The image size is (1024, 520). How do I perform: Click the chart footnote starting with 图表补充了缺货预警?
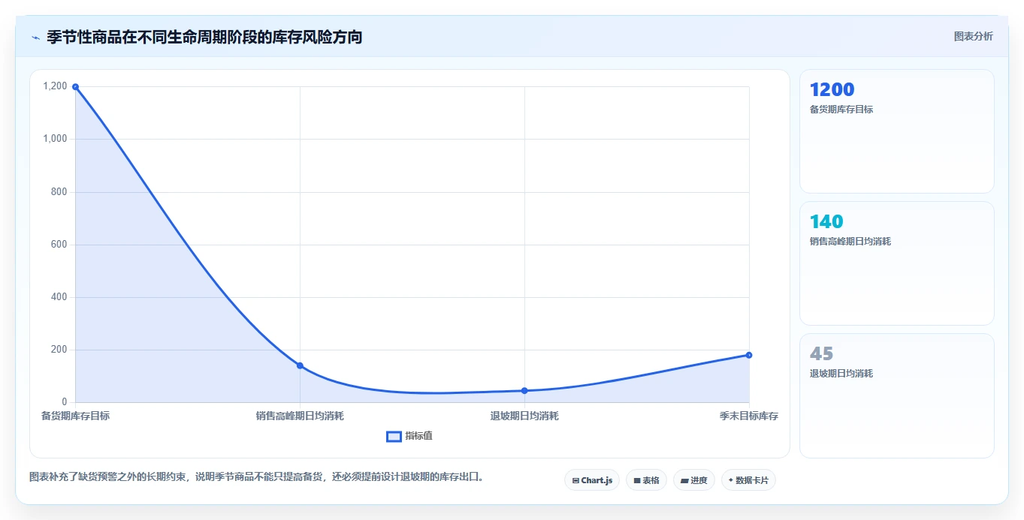(x=257, y=477)
